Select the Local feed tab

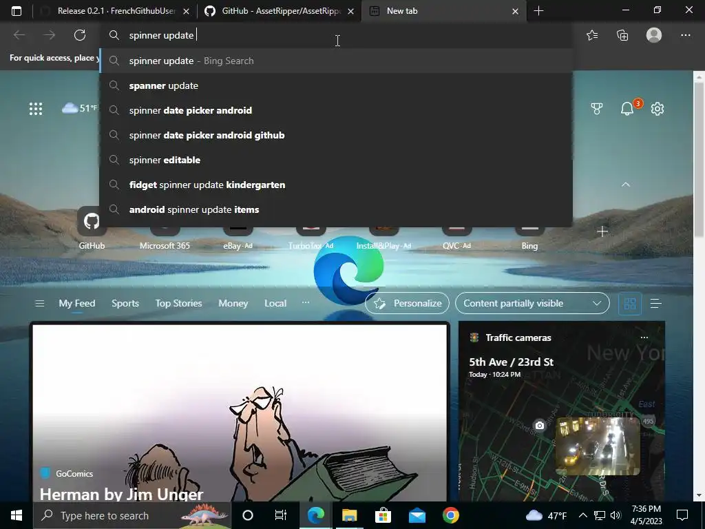(x=275, y=303)
